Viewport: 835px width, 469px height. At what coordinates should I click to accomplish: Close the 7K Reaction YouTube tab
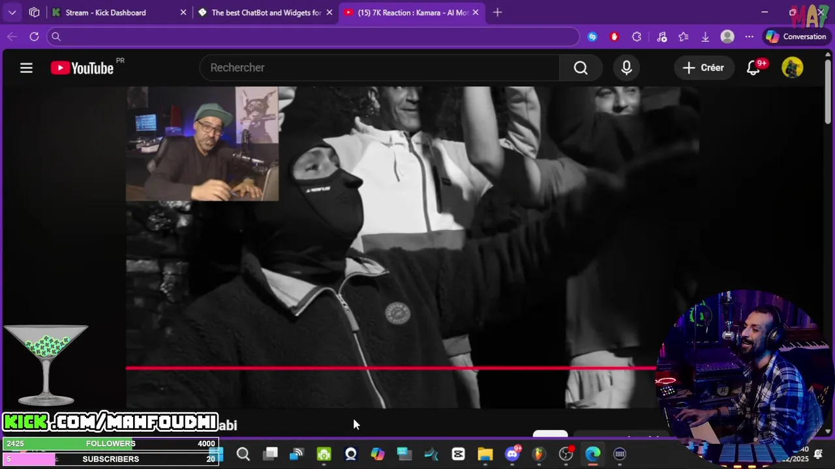tap(476, 12)
